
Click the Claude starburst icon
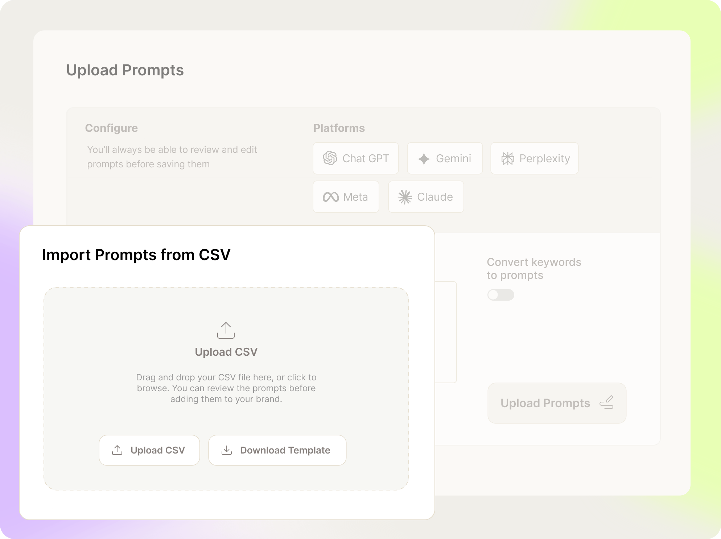coord(405,197)
